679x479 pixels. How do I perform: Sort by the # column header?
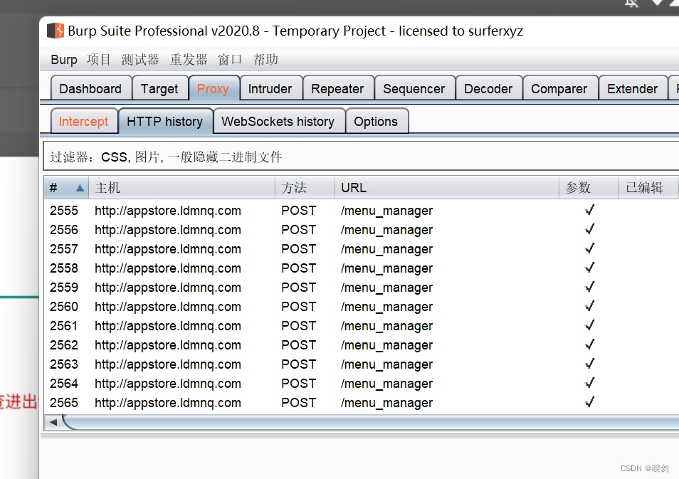pyautogui.click(x=65, y=187)
